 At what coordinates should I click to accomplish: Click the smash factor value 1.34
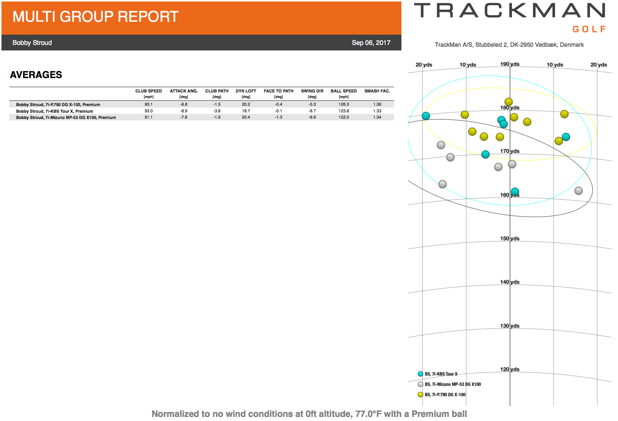point(378,117)
